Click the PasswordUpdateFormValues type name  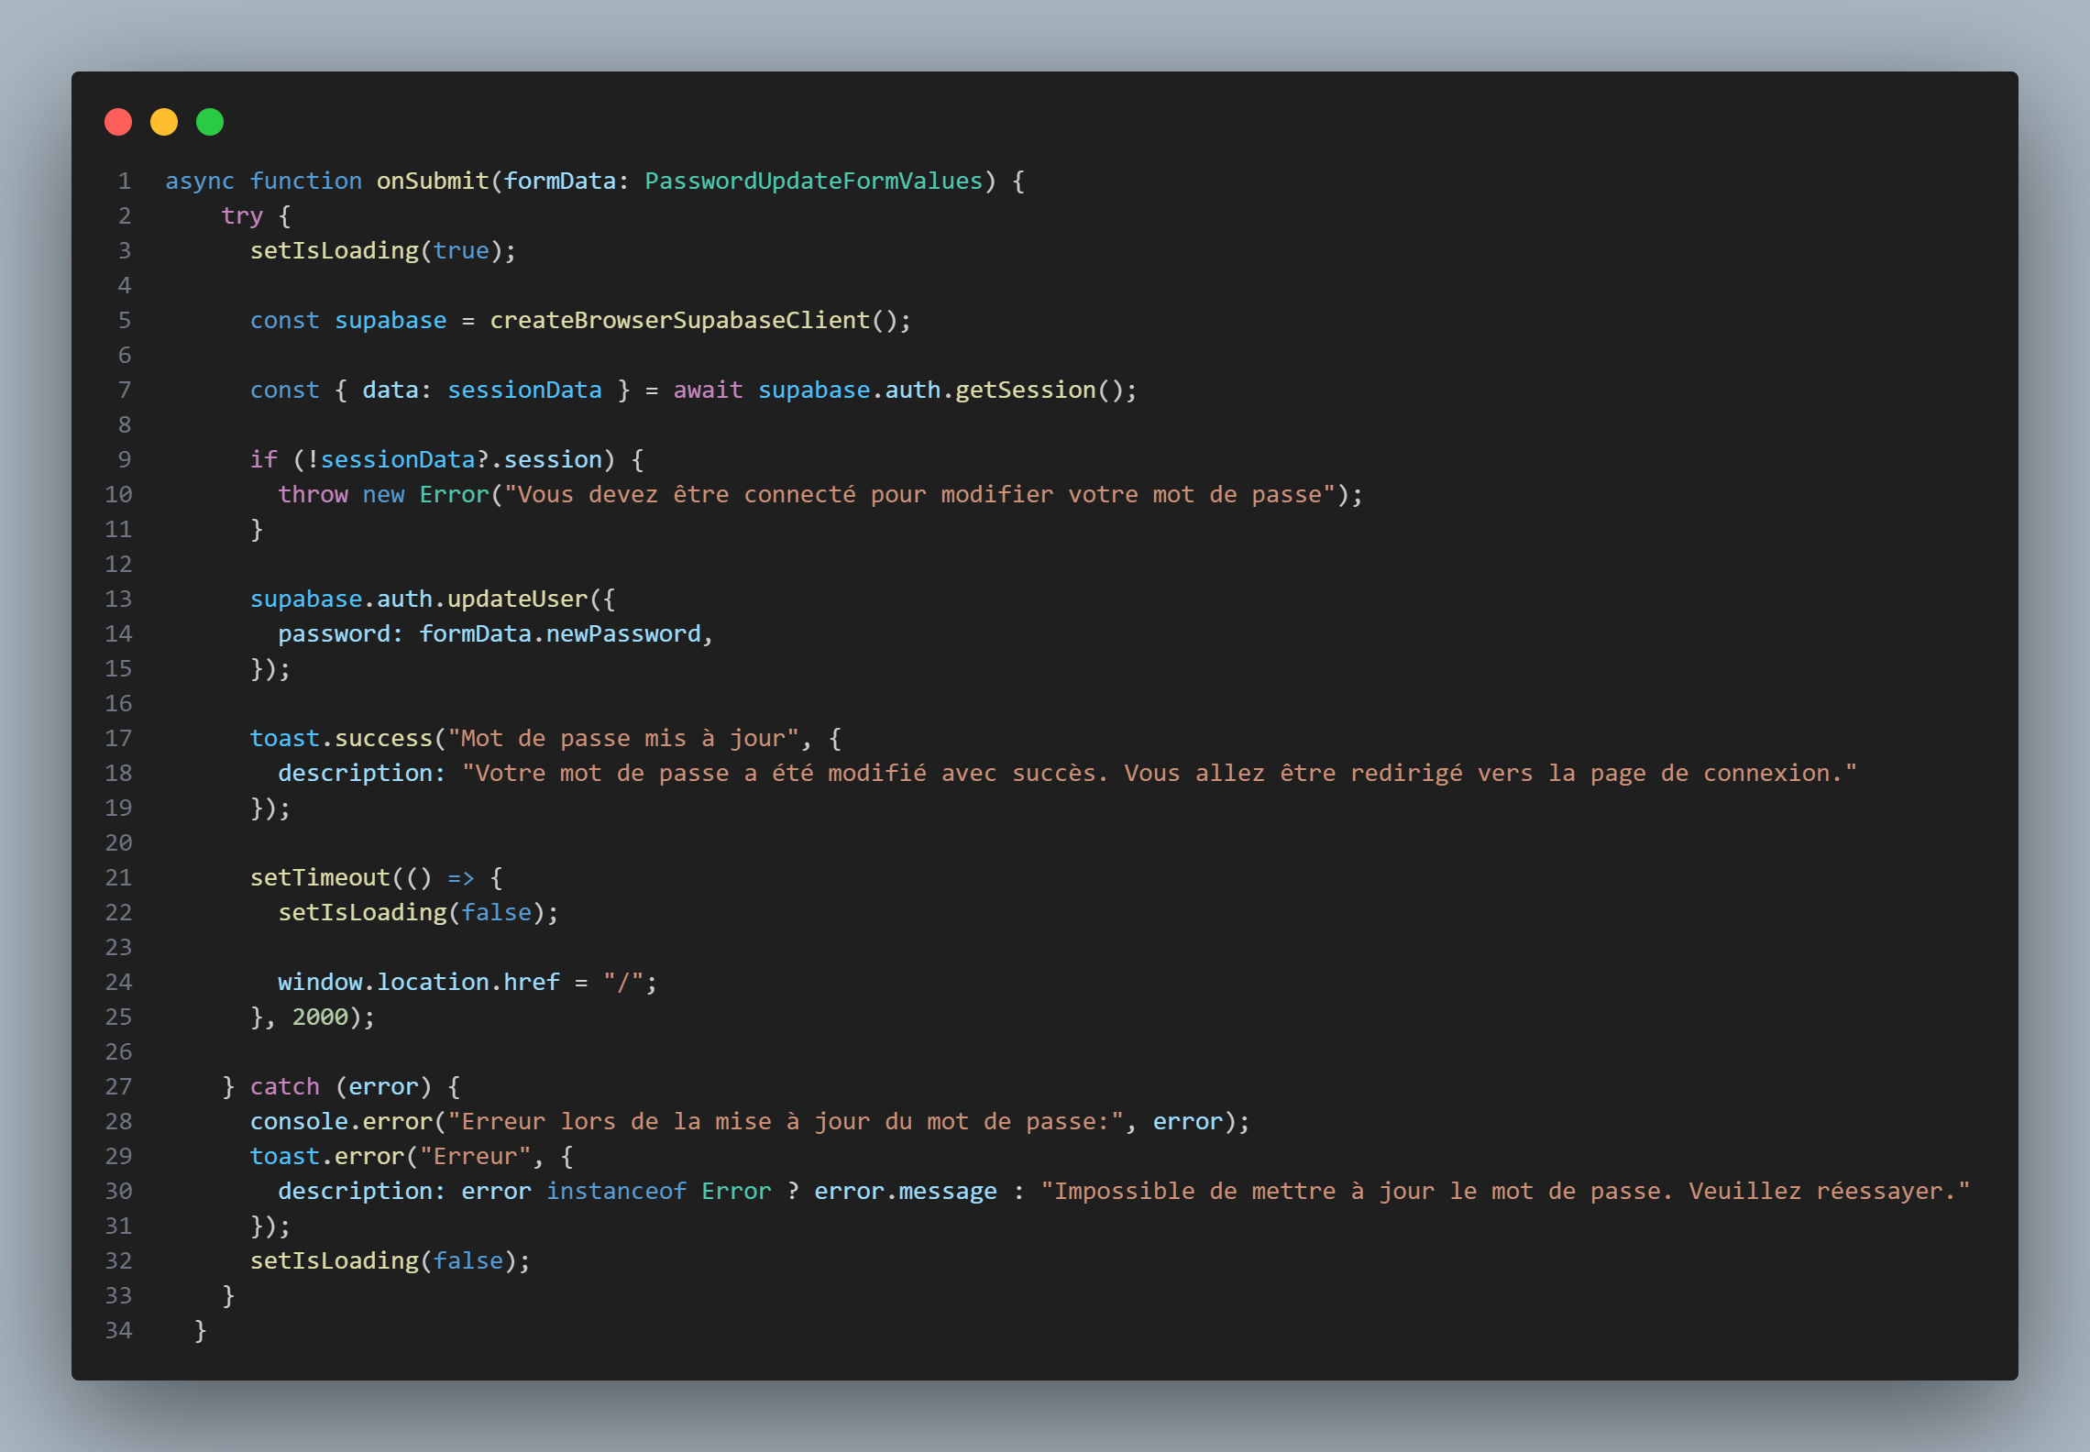pyautogui.click(x=813, y=181)
